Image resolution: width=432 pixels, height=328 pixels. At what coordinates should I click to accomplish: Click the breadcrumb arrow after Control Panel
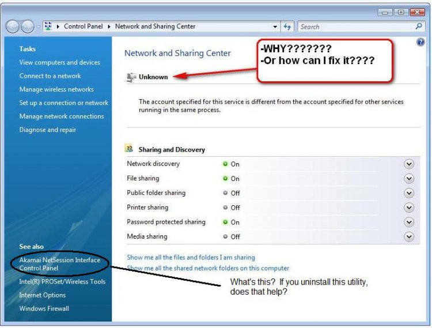click(109, 27)
